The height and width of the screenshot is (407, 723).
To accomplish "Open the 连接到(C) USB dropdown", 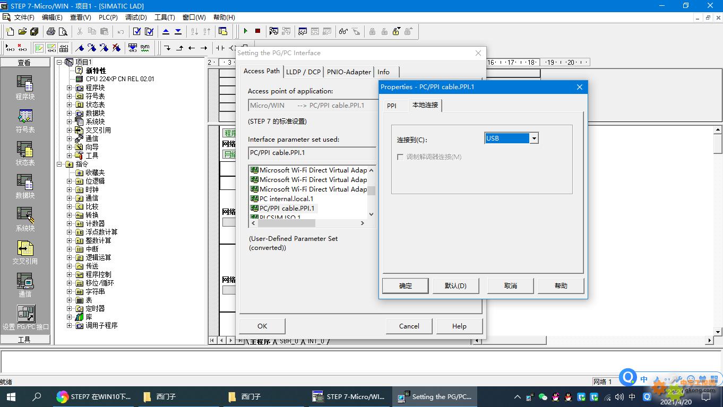I will point(534,138).
